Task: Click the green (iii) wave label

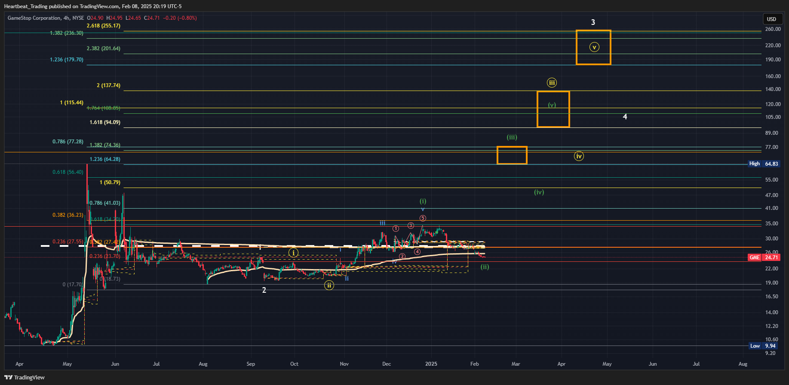Action: pyautogui.click(x=512, y=137)
